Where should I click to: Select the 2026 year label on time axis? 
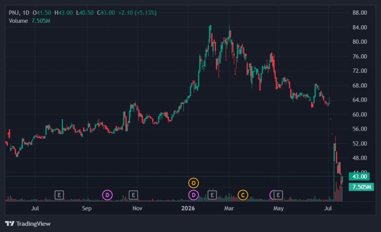pyautogui.click(x=188, y=208)
